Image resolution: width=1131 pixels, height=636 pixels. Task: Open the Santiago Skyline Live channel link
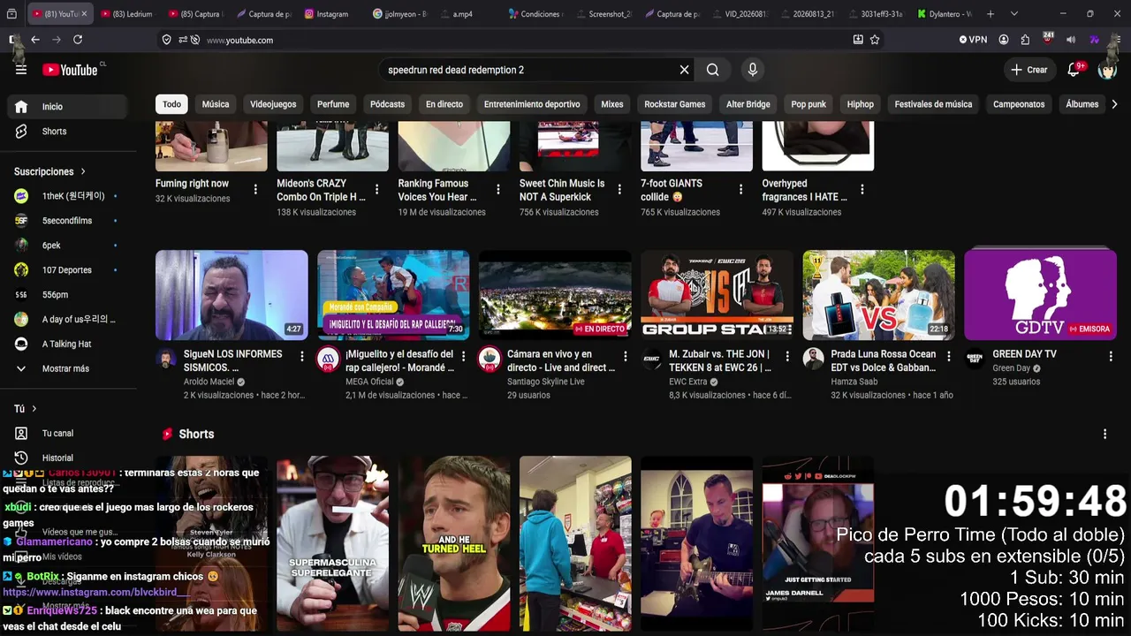coord(546,382)
